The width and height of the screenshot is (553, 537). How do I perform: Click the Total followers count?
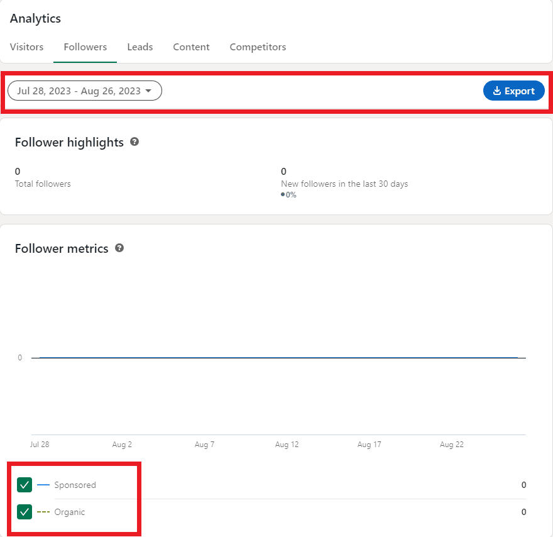click(17, 171)
